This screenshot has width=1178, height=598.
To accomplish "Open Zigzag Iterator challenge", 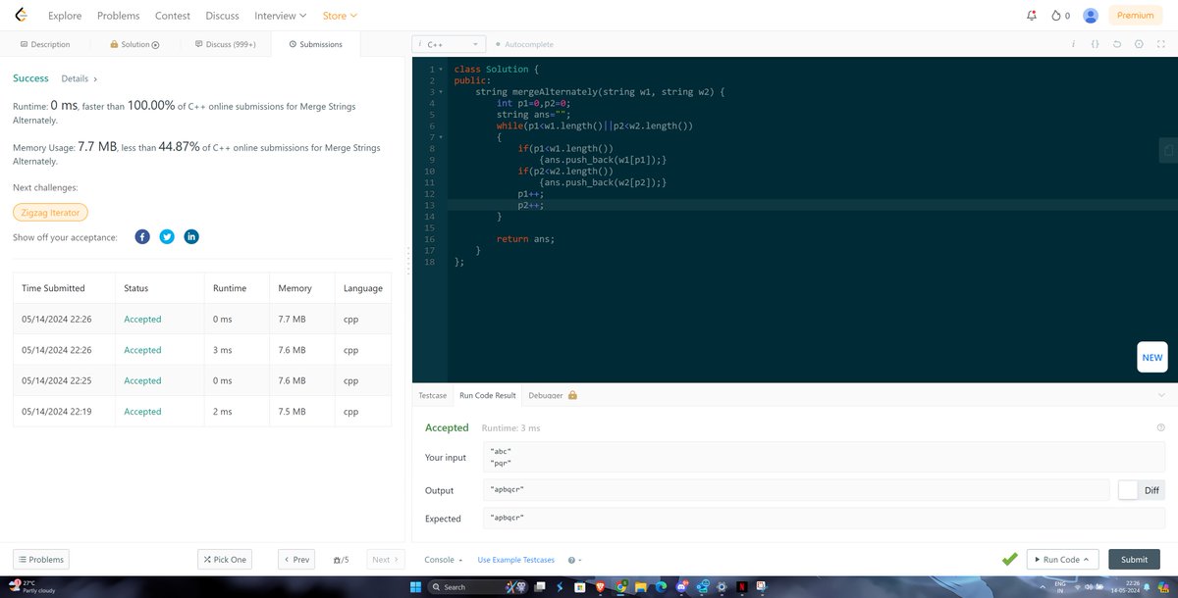I will pos(51,212).
